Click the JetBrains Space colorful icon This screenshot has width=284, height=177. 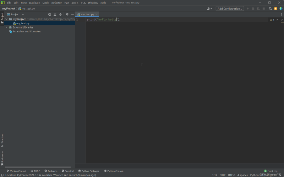[x=281, y=9]
